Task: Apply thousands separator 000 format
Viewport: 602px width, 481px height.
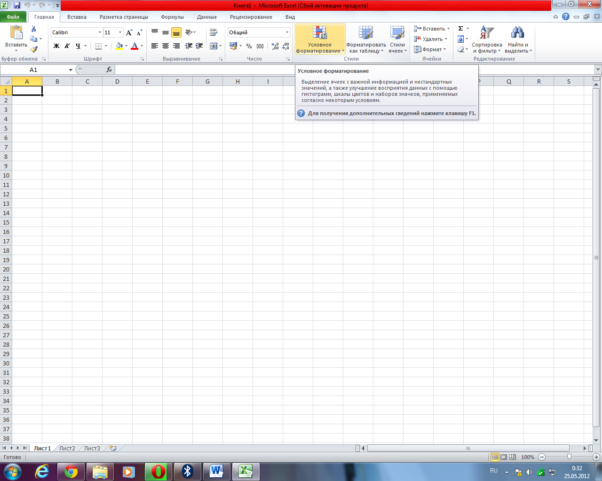Action: click(260, 46)
